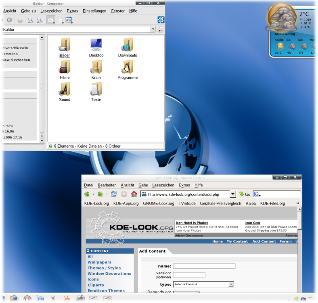This screenshot has width=318, height=303.
Task: Open the Gehe zu menu in Konqueror
Action: click(x=28, y=11)
